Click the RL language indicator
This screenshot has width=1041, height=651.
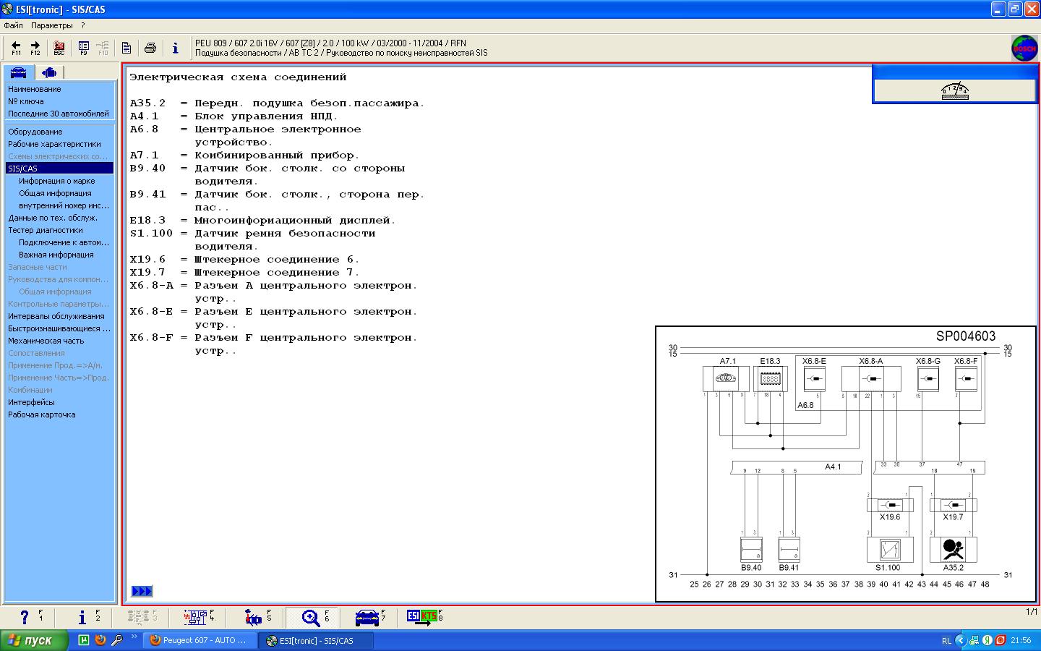(x=946, y=640)
